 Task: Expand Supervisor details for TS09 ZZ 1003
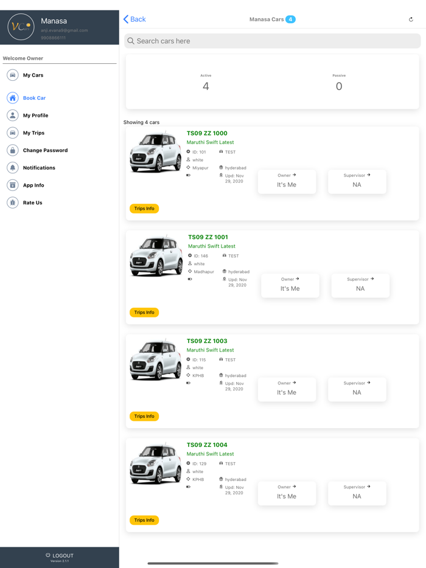357,389
